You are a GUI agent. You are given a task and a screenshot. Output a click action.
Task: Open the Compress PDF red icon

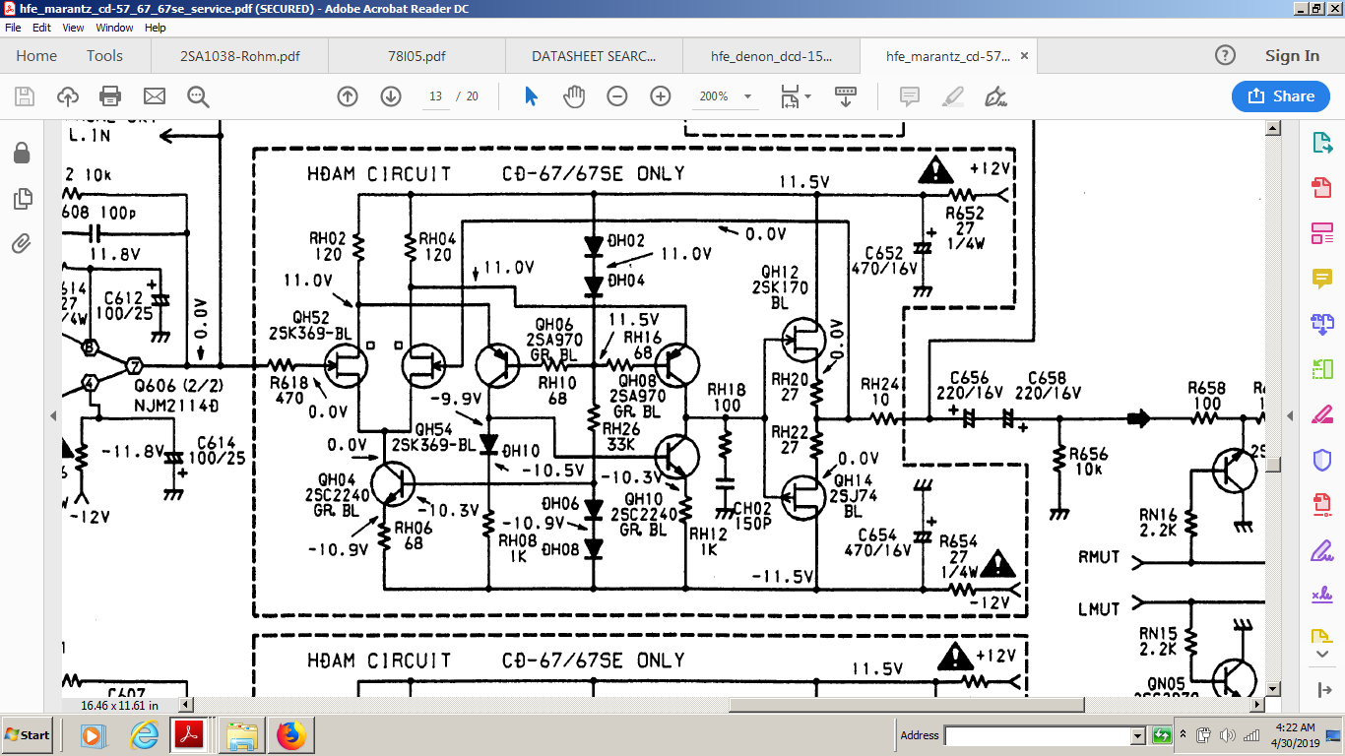[x=1321, y=505]
